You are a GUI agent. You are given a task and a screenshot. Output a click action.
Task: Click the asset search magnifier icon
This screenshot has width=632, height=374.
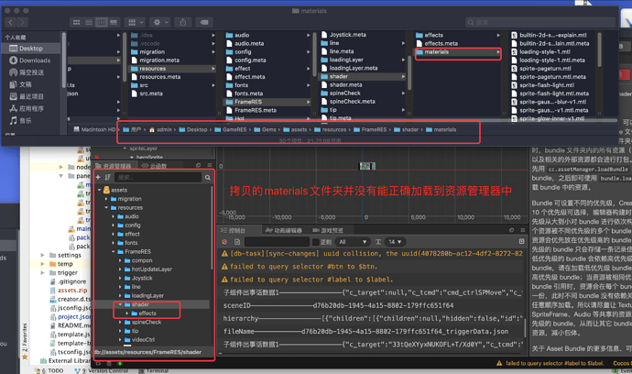(208, 178)
